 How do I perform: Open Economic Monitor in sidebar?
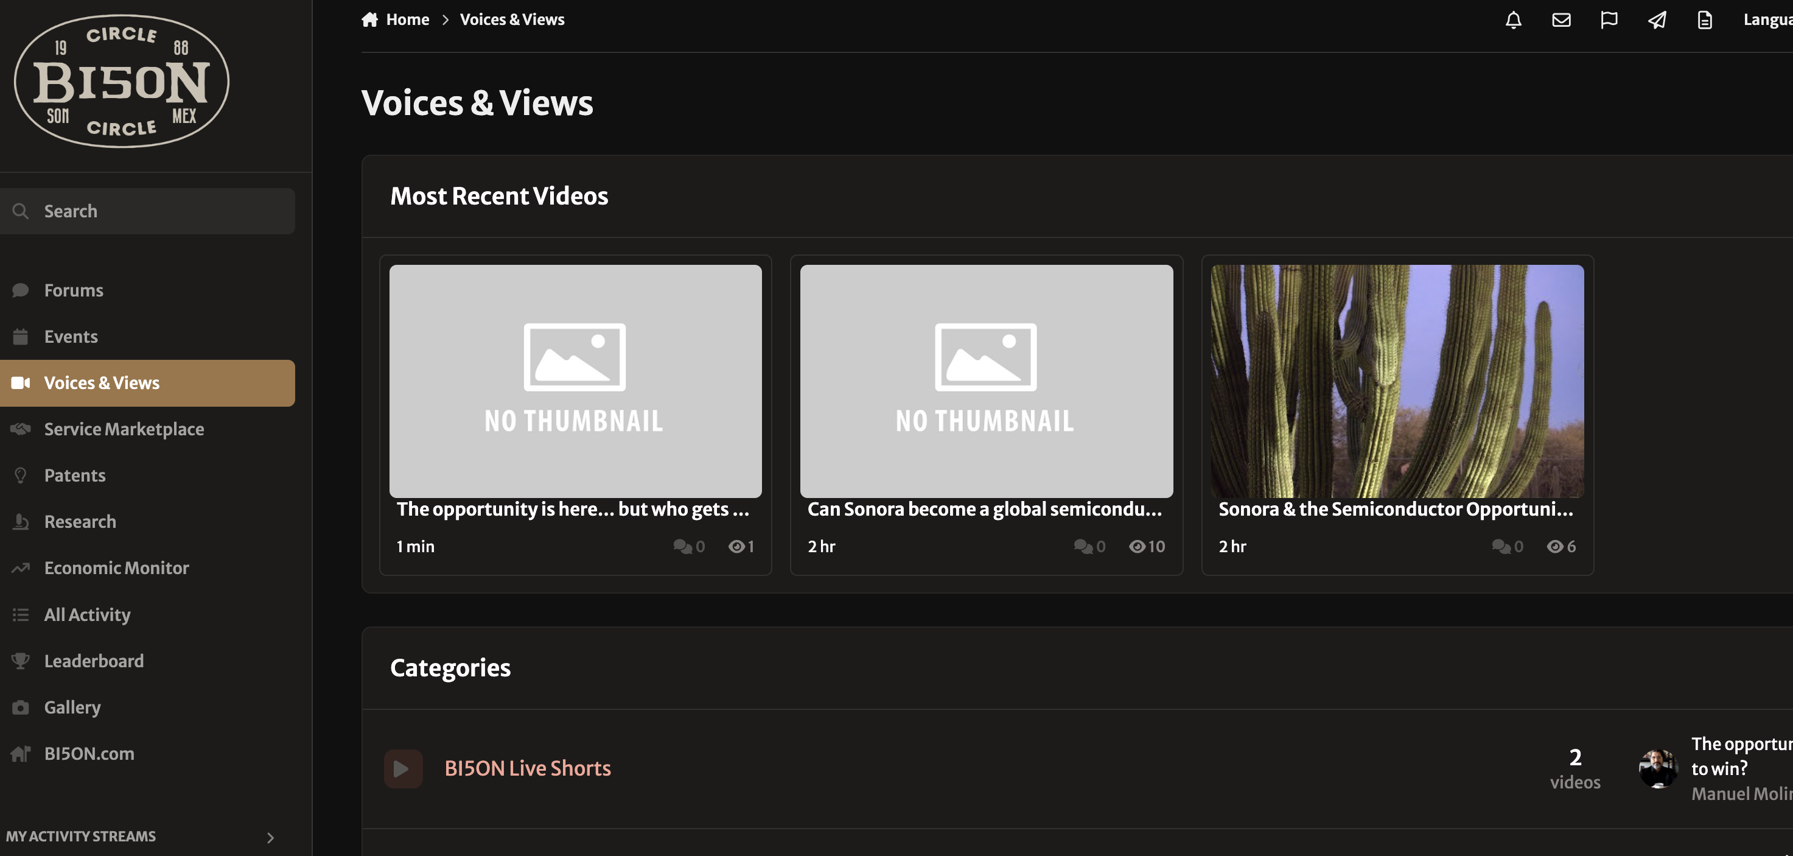pyautogui.click(x=116, y=567)
